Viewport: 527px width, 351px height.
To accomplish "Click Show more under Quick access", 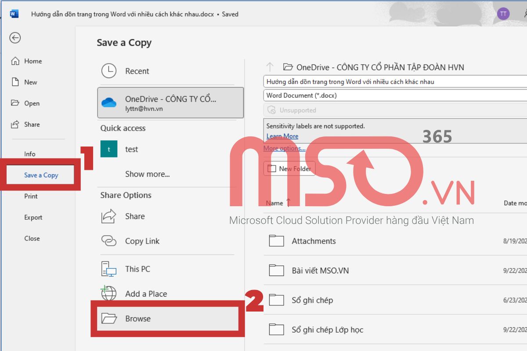I will (148, 174).
